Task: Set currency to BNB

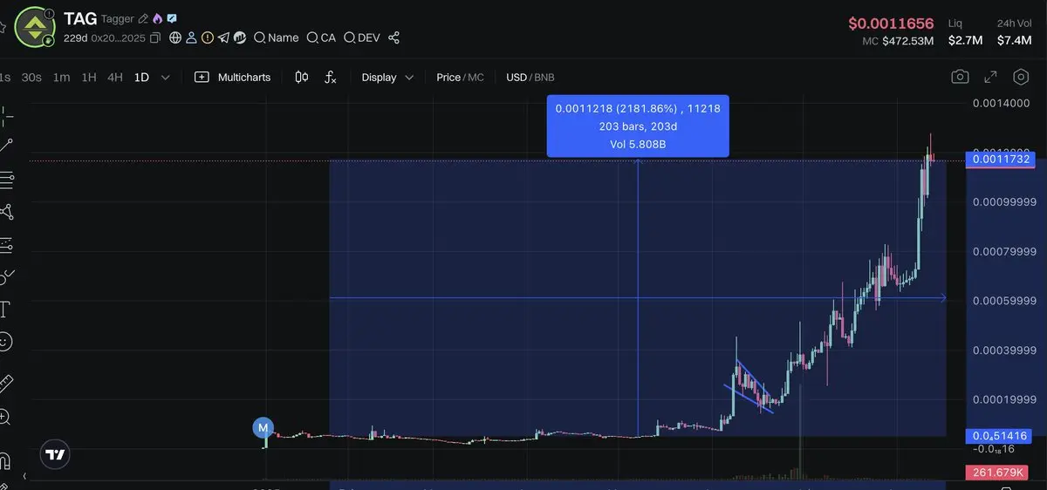Action: point(544,78)
